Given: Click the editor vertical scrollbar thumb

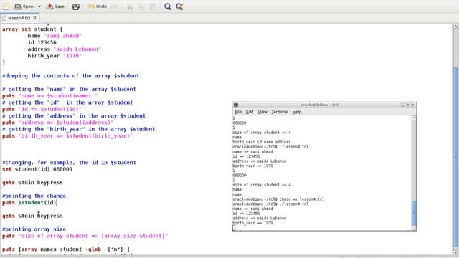Looking at the screenshot, I should tap(455, 158).
